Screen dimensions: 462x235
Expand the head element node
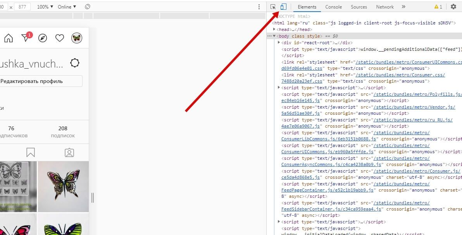(x=274, y=29)
